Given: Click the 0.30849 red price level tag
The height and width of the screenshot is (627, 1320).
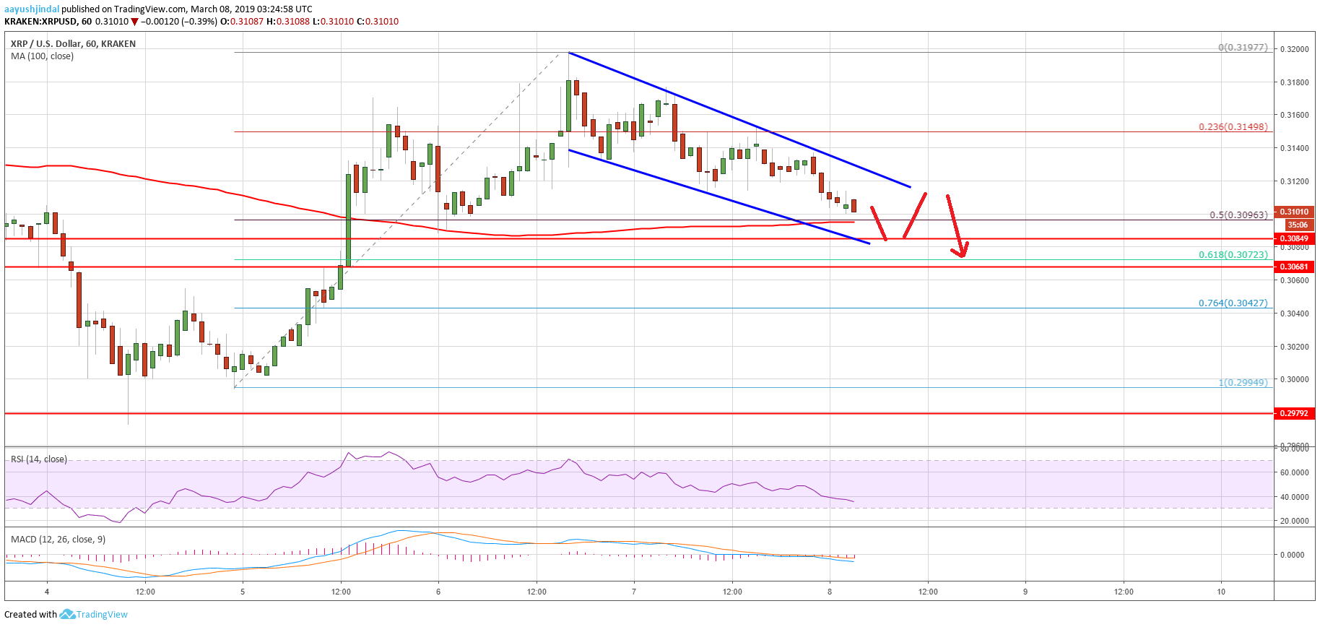Looking at the screenshot, I should (1294, 238).
